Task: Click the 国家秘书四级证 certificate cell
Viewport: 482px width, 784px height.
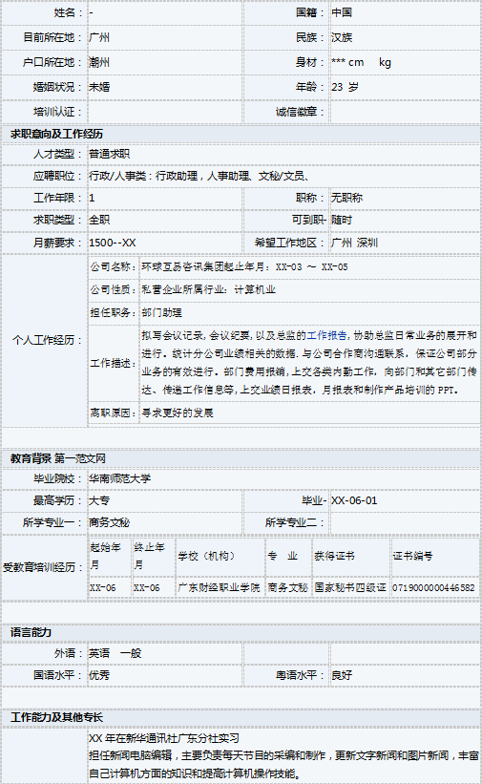Action: click(x=350, y=588)
